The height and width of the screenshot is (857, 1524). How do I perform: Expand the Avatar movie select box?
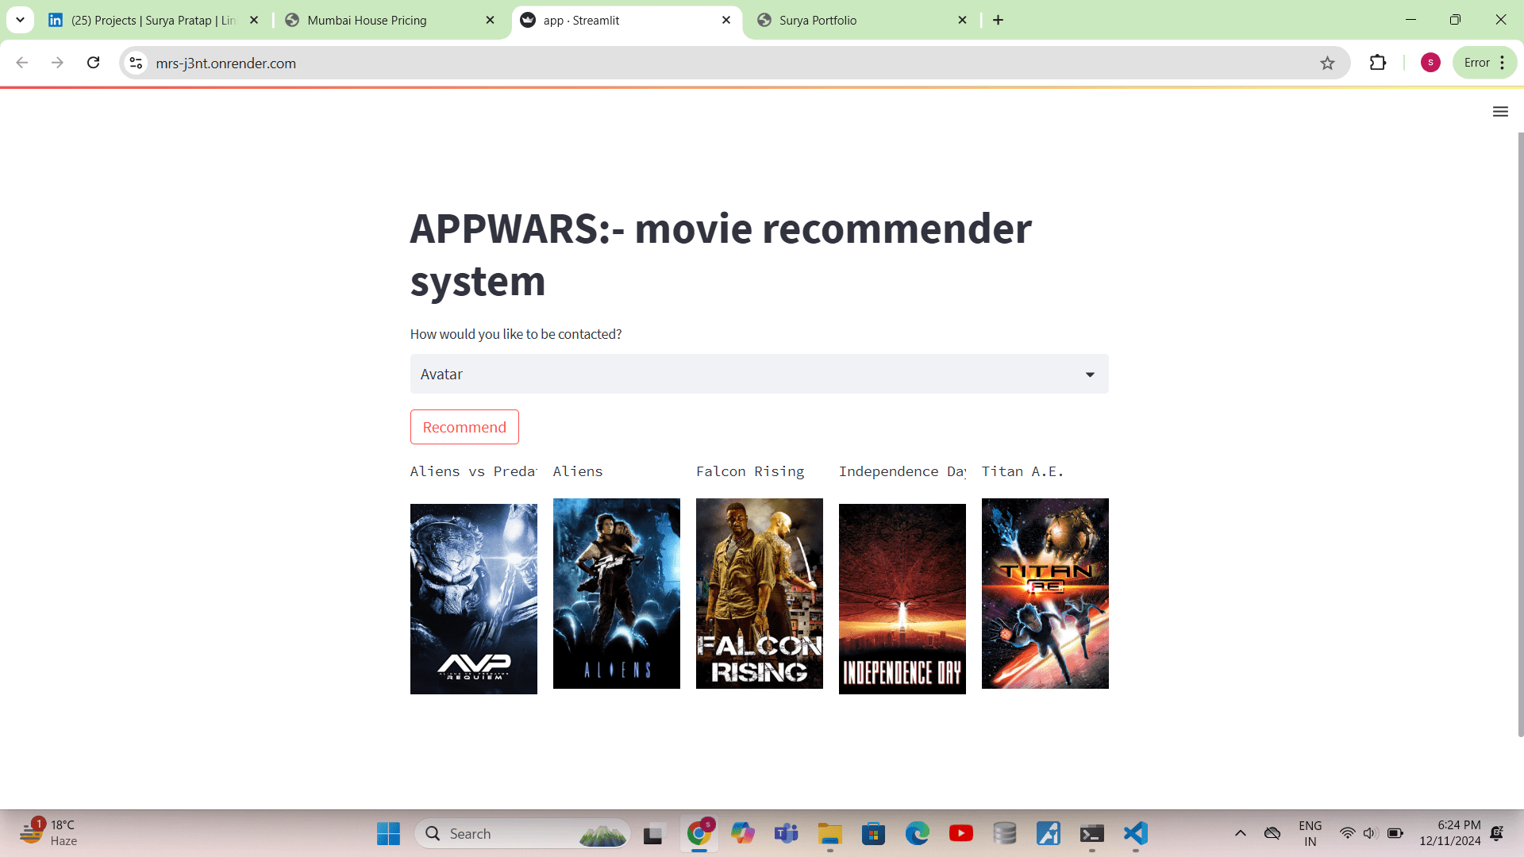[759, 374]
